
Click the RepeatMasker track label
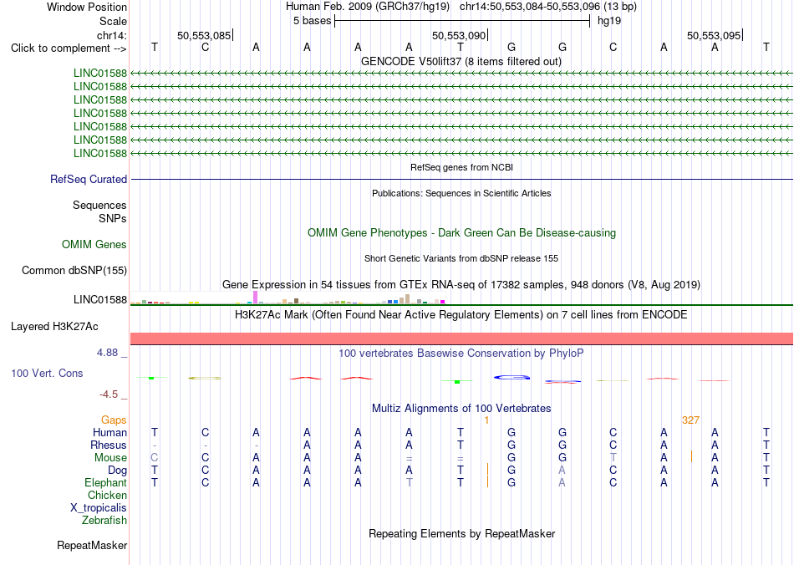point(92,545)
